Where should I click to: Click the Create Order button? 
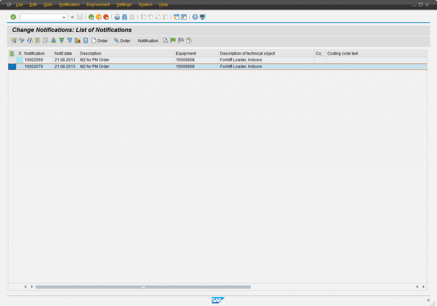(x=99, y=40)
